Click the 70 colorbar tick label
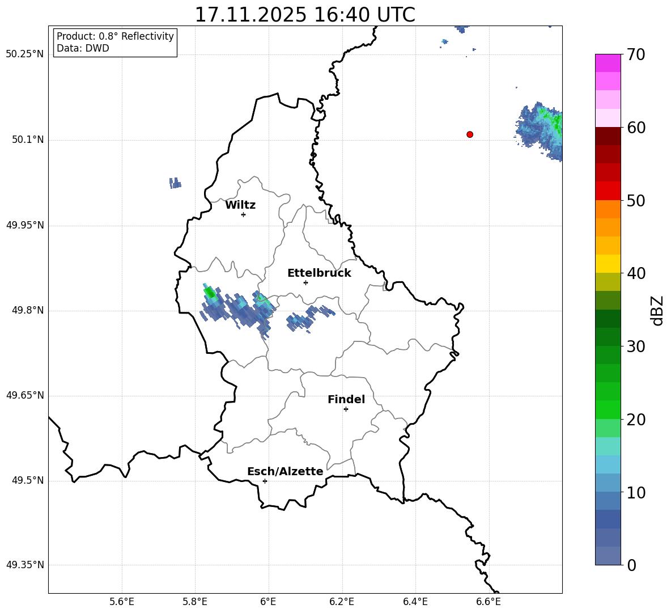Viewport: 671px width, 613px height. pos(635,54)
